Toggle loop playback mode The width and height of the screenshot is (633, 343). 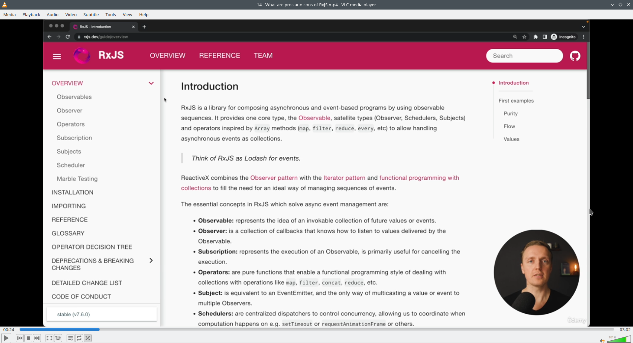click(x=79, y=338)
